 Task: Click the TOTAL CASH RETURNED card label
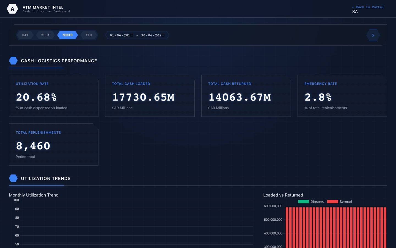point(230,84)
